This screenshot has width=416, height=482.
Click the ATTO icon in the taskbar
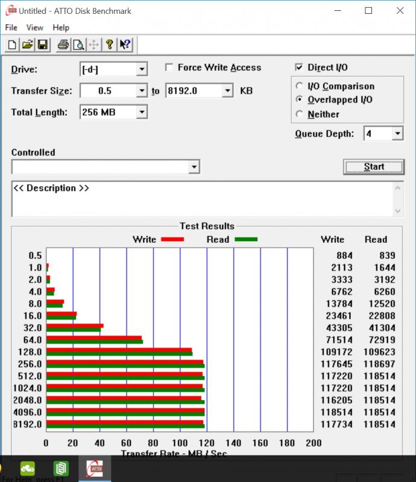click(x=94, y=468)
